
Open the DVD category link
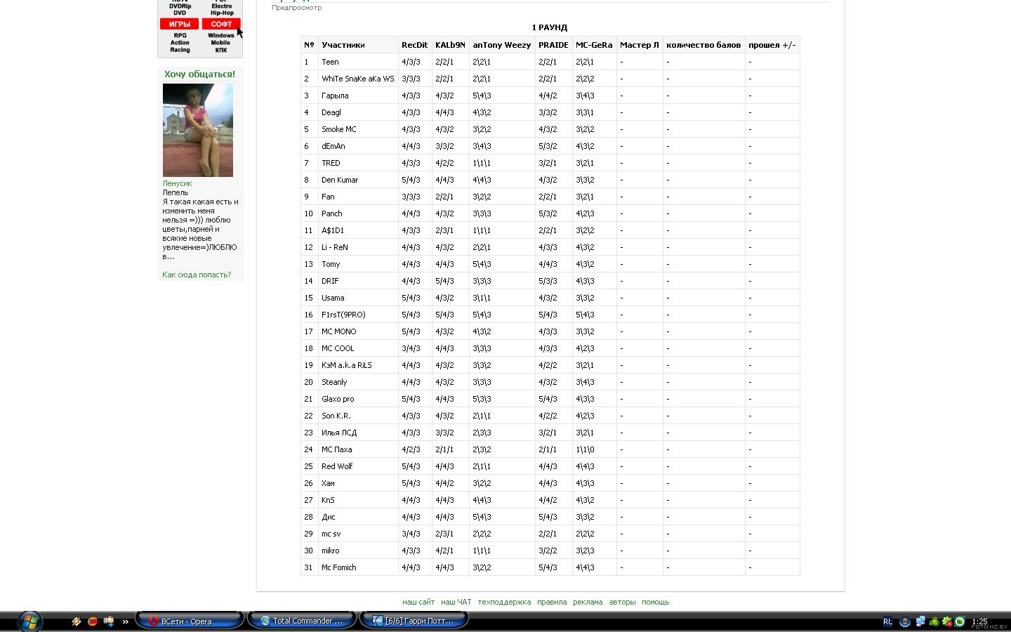tap(180, 13)
